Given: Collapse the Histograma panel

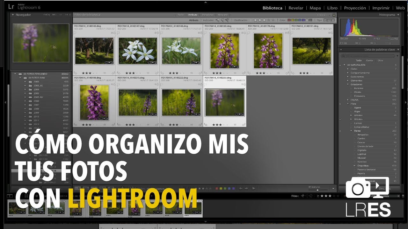Looking at the screenshot, I should [398, 15].
